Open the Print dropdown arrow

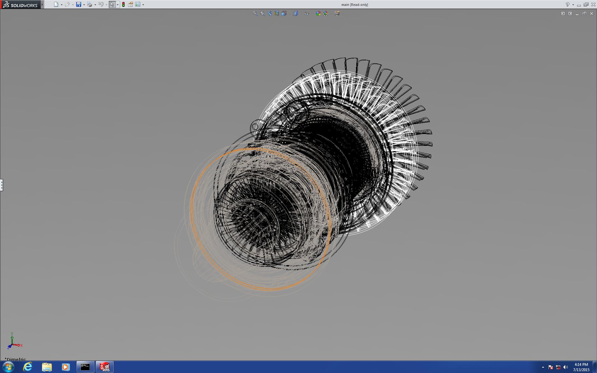(95, 5)
